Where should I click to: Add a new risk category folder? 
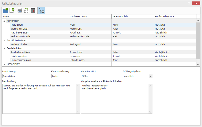(5, 10)
